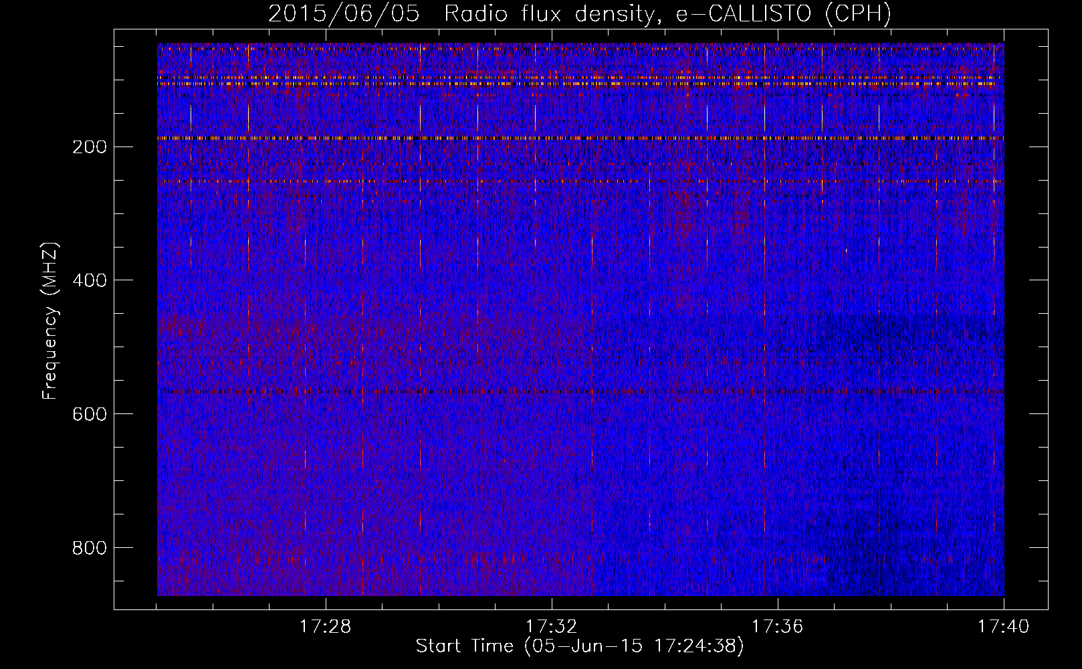Click the 800 frequency tick label
The height and width of the screenshot is (669, 1082).
pyautogui.click(x=89, y=548)
